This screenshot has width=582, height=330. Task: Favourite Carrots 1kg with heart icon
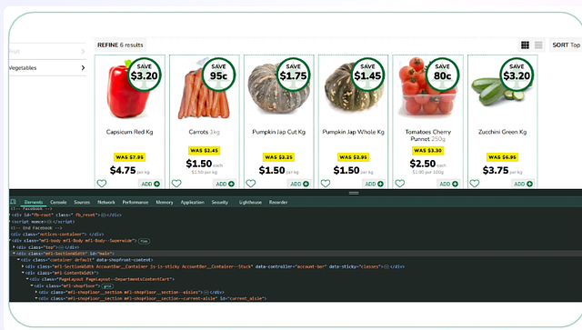[176, 184]
